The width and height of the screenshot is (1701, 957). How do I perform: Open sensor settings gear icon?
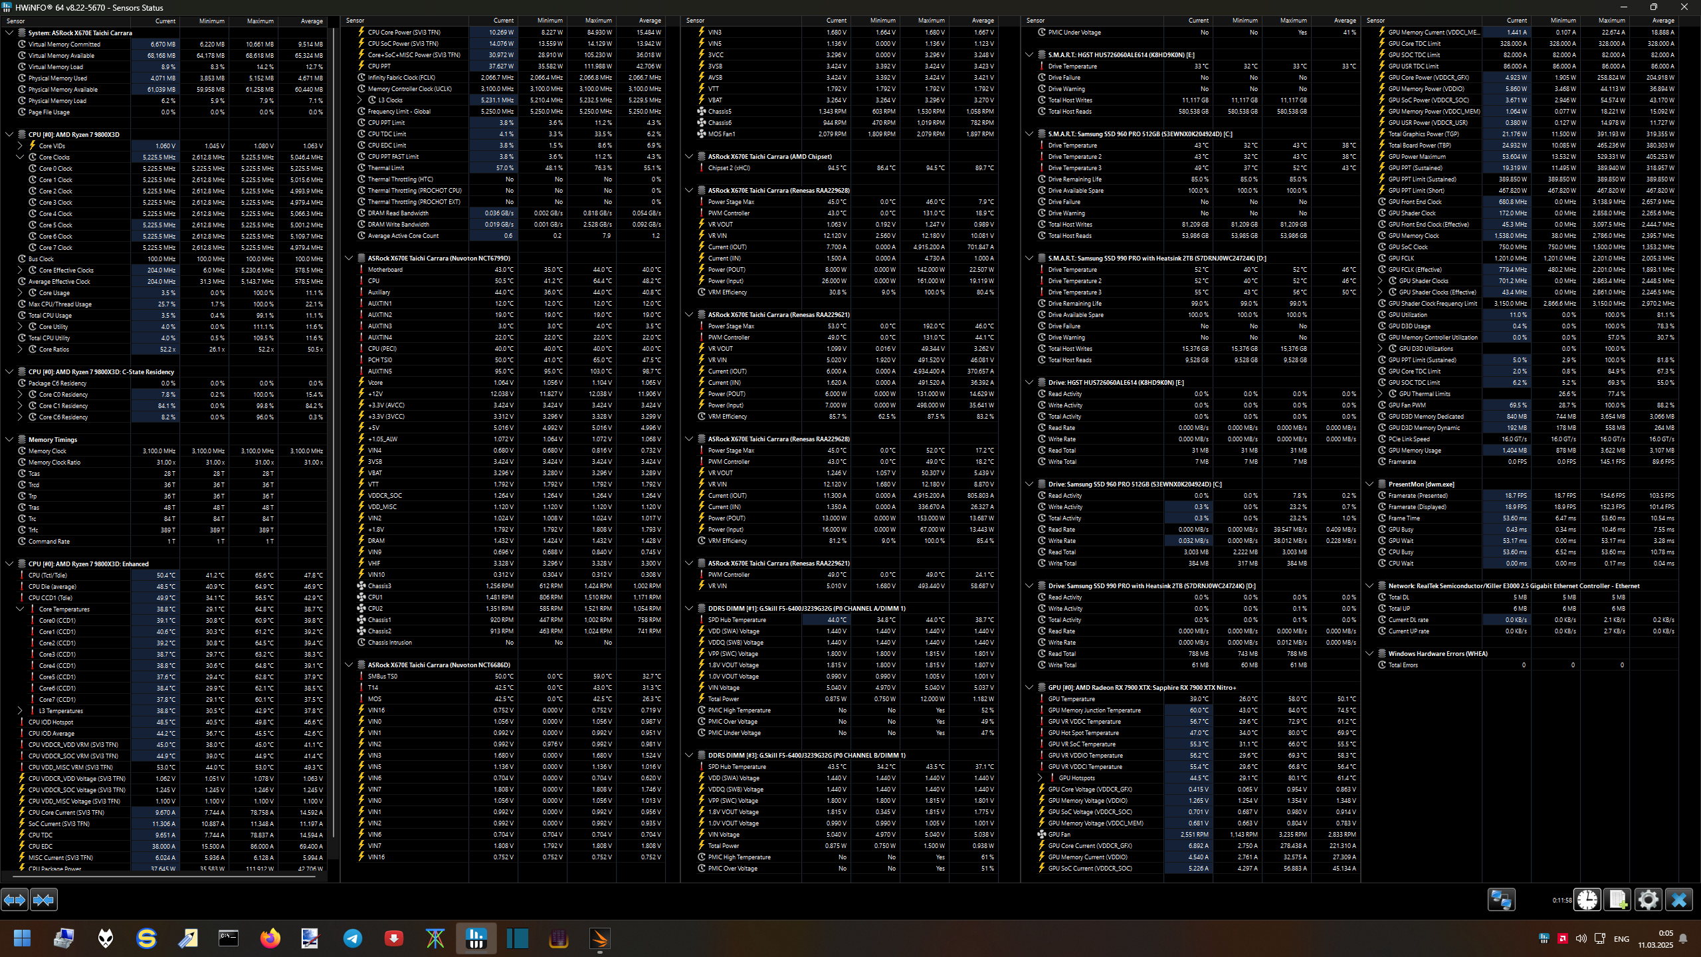[1648, 900]
